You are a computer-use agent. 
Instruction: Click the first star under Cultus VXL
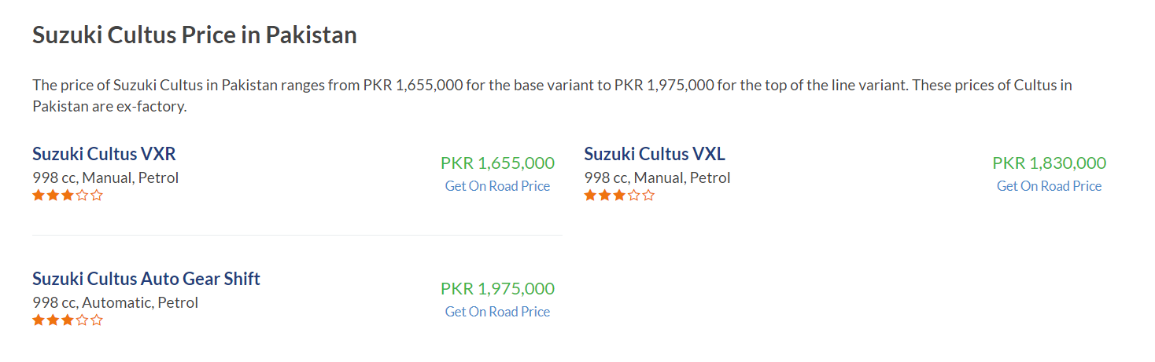pyautogui.click(x=590, y=196)
